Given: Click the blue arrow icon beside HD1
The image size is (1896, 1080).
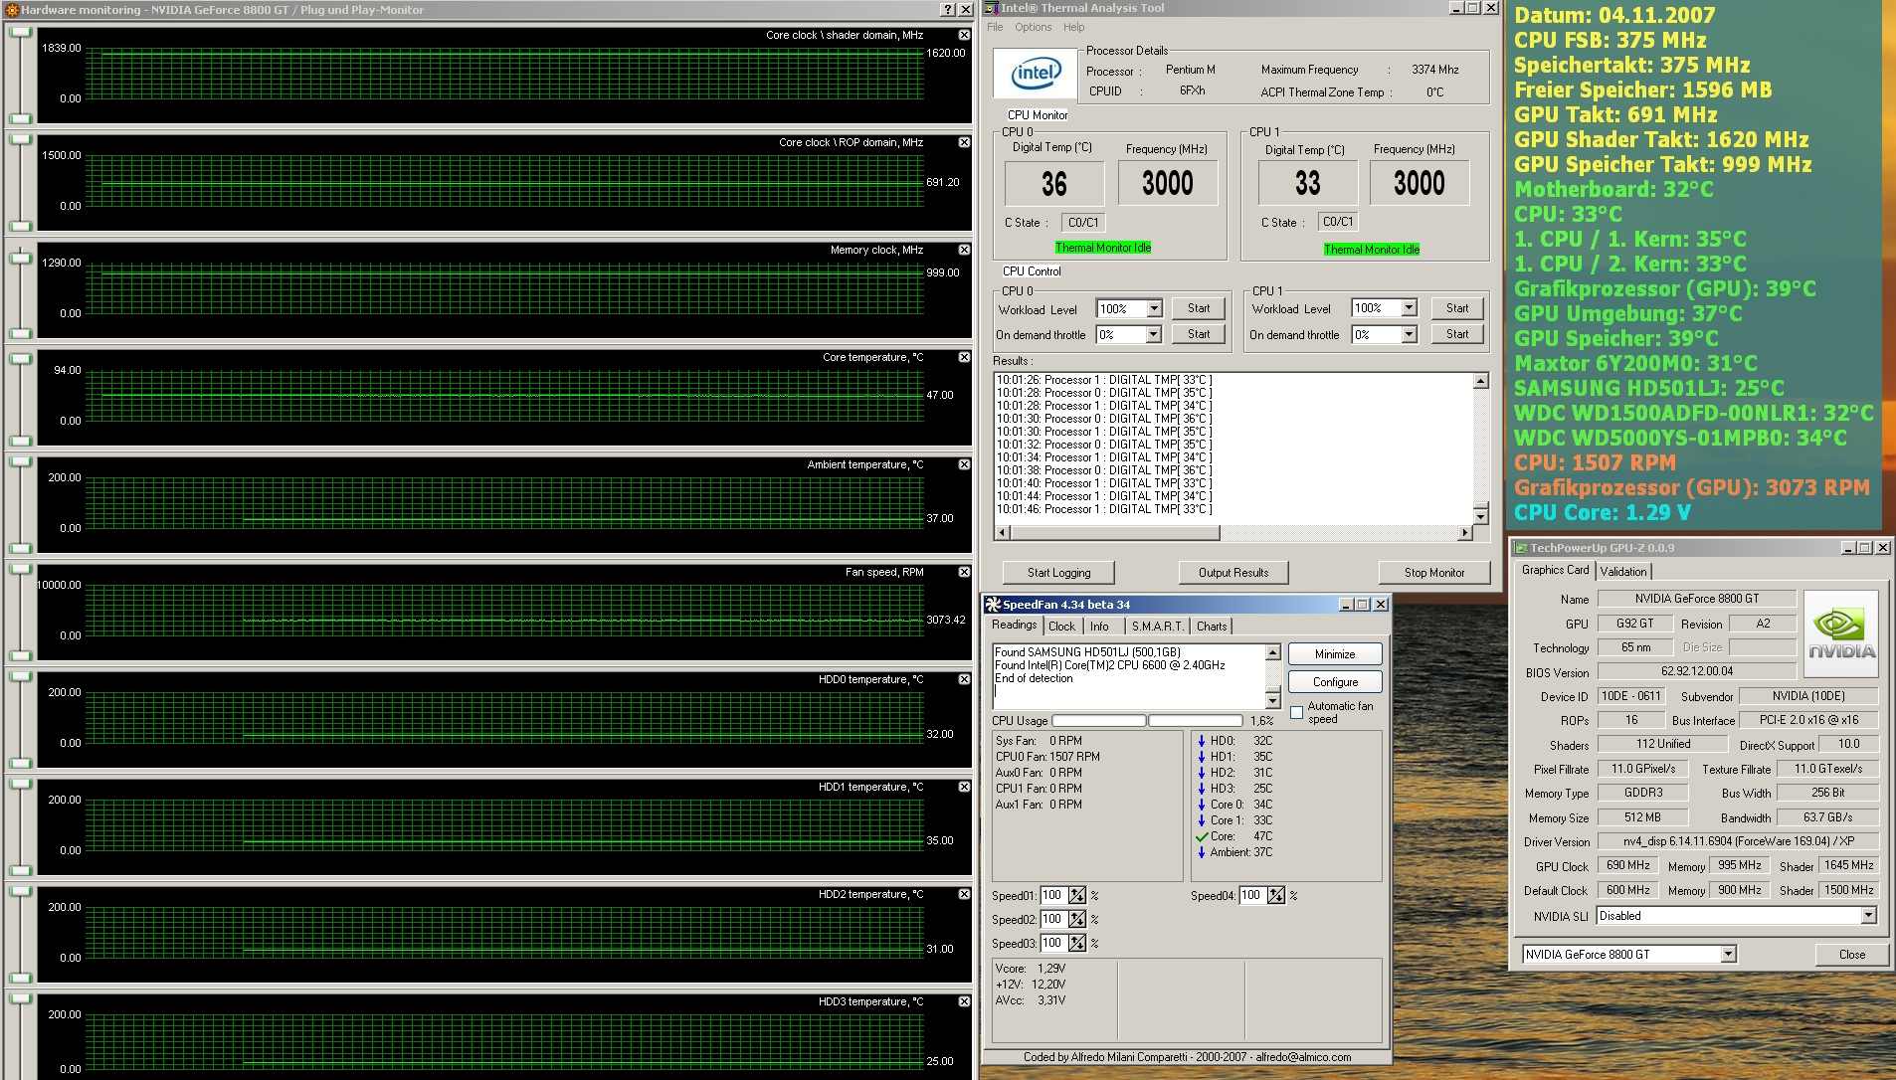Looking at the screenshot, I should tap(1202, 757).
